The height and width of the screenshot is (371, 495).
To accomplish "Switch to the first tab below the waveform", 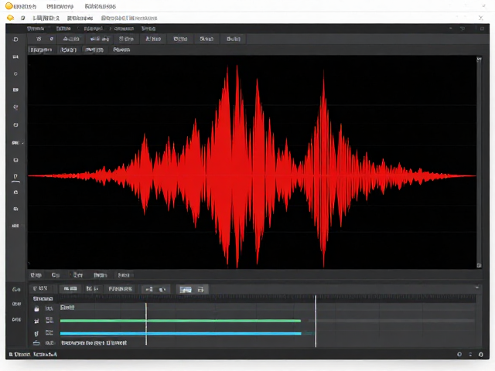I will [x=36, y=275].
